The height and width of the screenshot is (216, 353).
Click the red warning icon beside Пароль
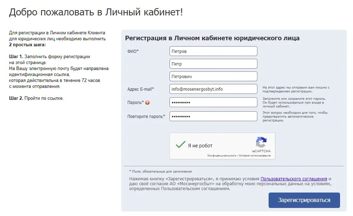(x=147, y=103)
